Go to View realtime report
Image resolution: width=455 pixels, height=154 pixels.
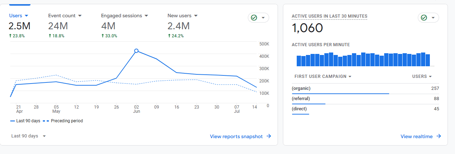point(416,136)
